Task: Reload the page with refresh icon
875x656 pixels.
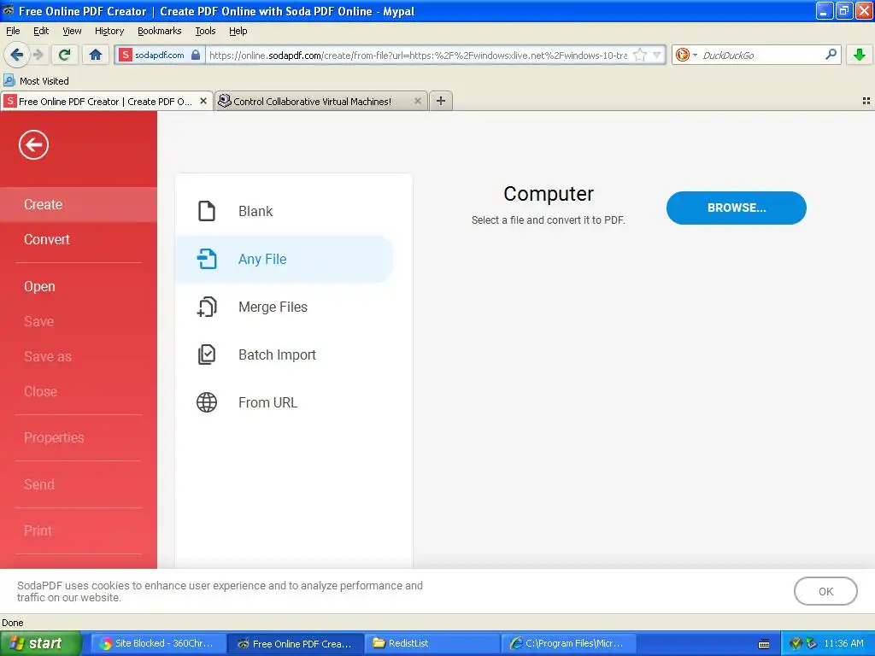Action: [x=64, y=55]
